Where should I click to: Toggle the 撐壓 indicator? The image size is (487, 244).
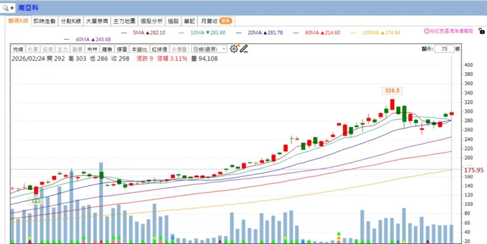[122, 49]
